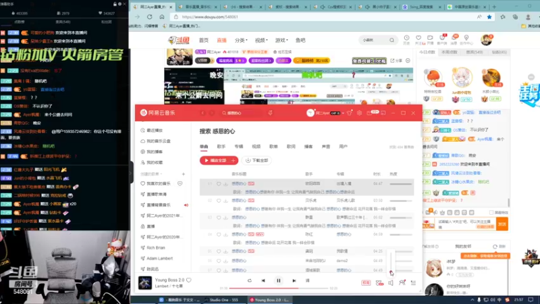Click the listen-to-identify song microphone icon
540x304 pixels.
271,113
